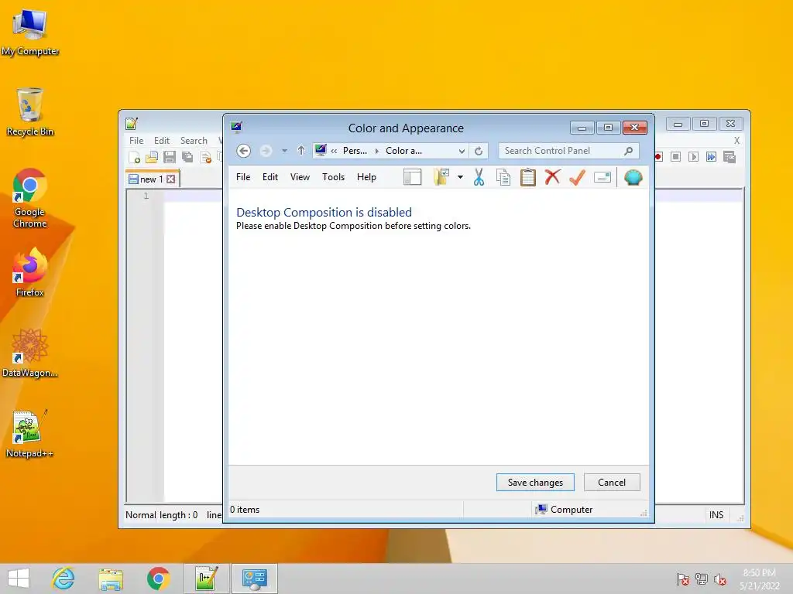
Task: Click the taskbar clock showing 8:50 PM
Action: tap(759, 579)
